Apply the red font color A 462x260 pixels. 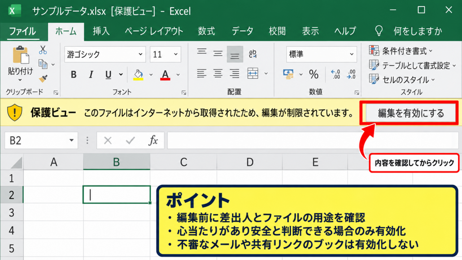[x=165, y=75]
